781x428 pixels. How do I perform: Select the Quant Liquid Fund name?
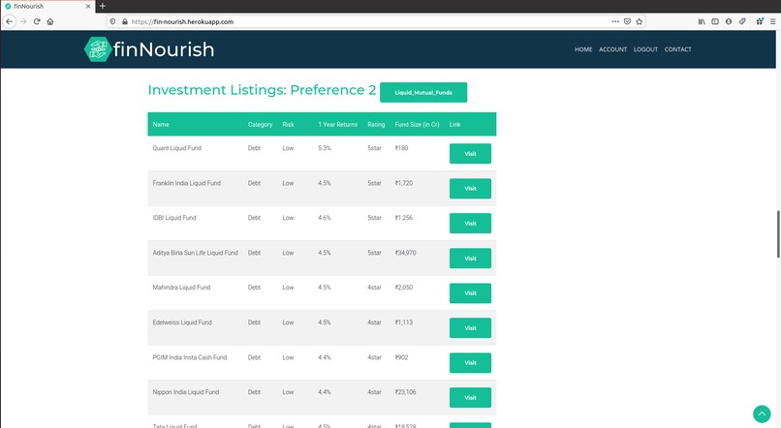click(176, 148)
